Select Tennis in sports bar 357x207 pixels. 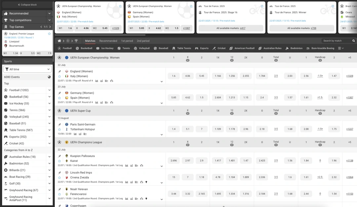point(124,48)
